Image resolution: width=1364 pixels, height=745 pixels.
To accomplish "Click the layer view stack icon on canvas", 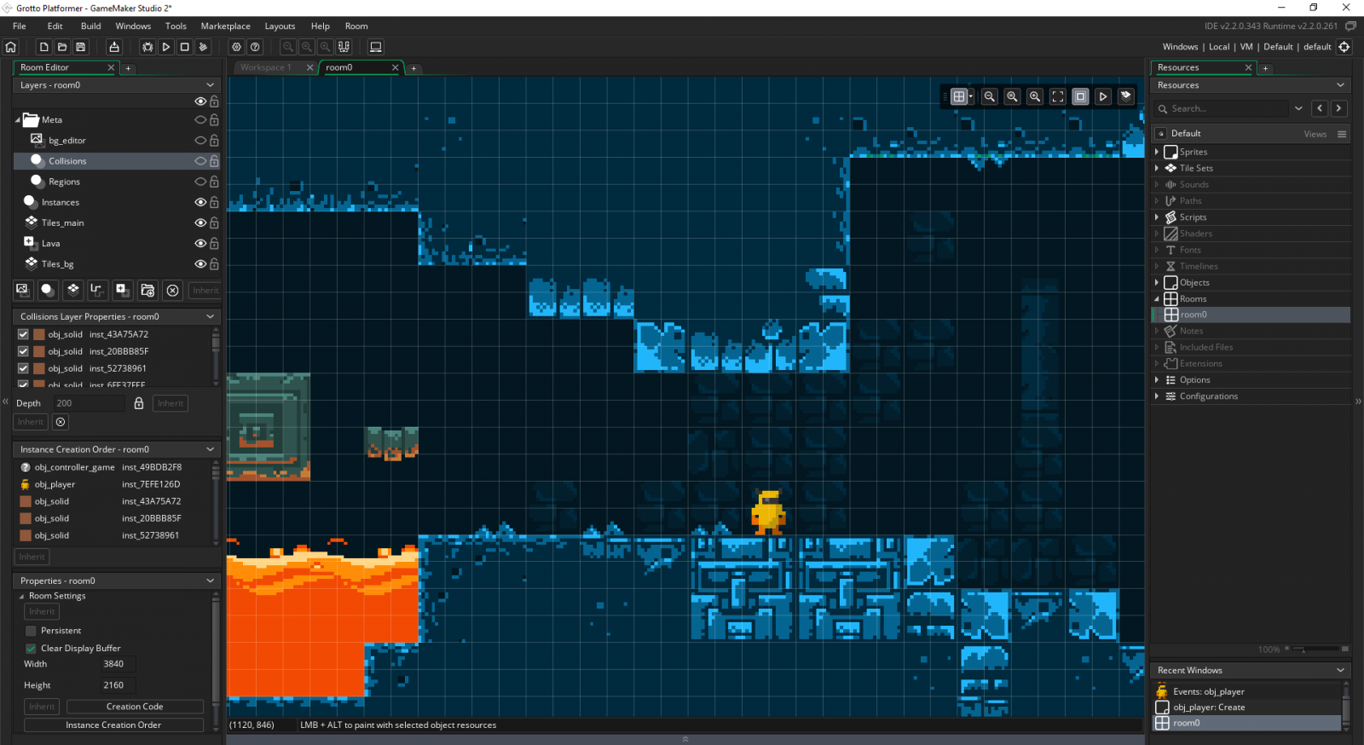I will [1126, 96].
